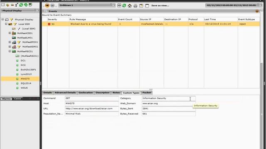
Task: Select the 'Blocked due to a virus being found' event
Action: pos(151,24)
